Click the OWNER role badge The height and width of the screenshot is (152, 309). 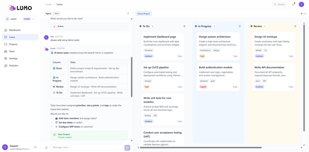click(x=27, y=19)
